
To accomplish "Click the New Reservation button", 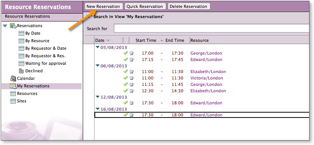I will coord(103,6).
